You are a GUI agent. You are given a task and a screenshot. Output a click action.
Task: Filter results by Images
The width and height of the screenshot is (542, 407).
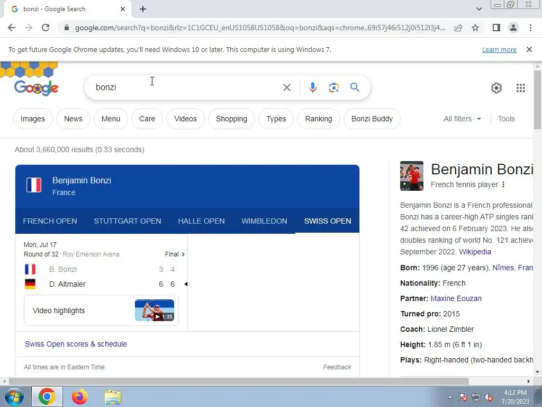(32, 119)
